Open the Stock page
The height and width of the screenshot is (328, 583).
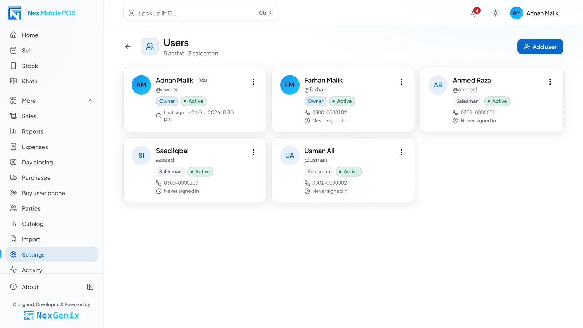point(52,66)
